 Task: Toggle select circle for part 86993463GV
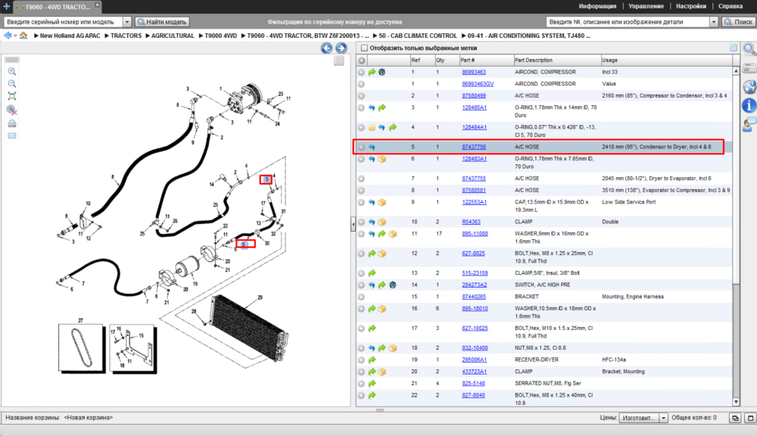pyautogui.click(x=361, y=84)
